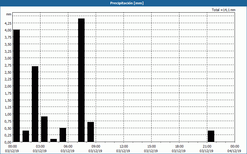
Task: Click the '1,25' y-axis label
Action: [8, 107]
